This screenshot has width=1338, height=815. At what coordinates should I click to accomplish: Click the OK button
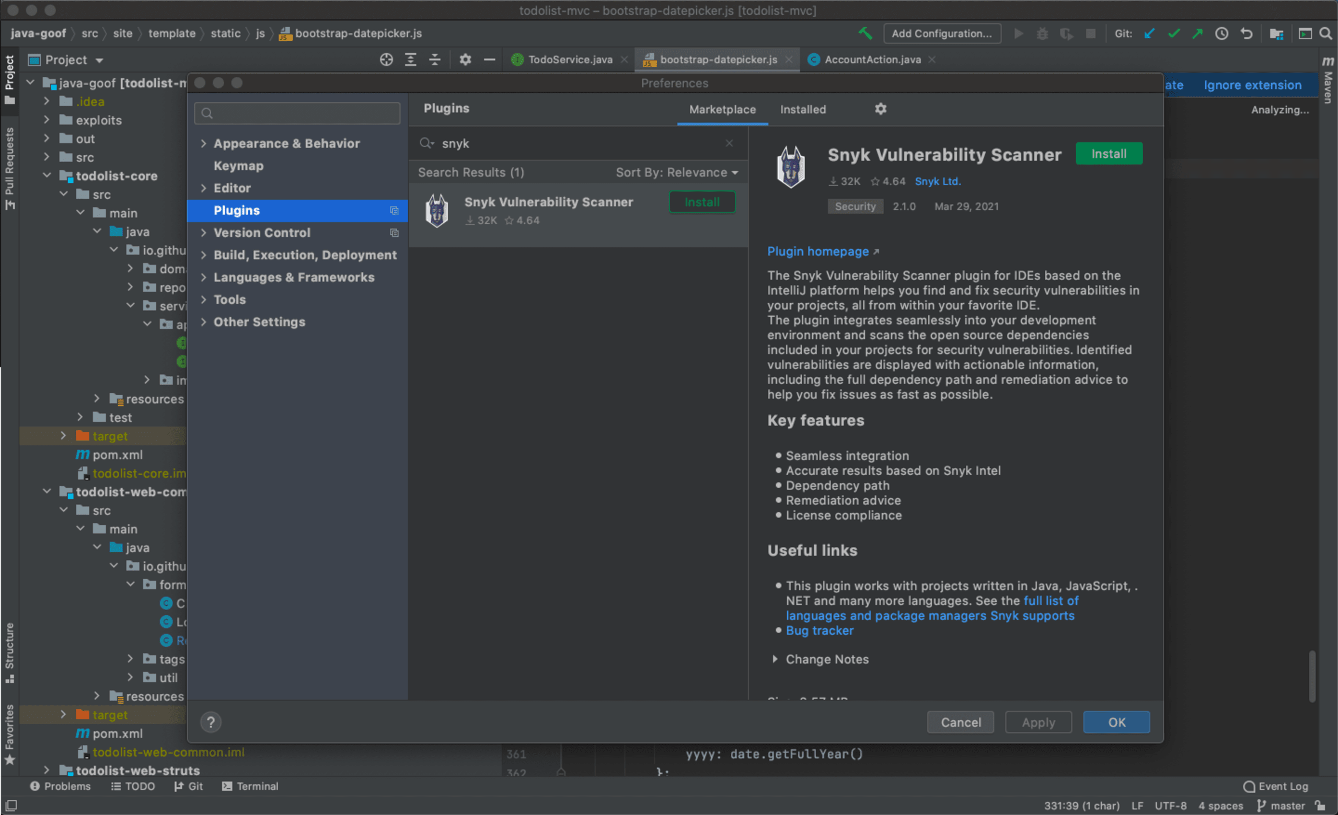coord(1116,722)
